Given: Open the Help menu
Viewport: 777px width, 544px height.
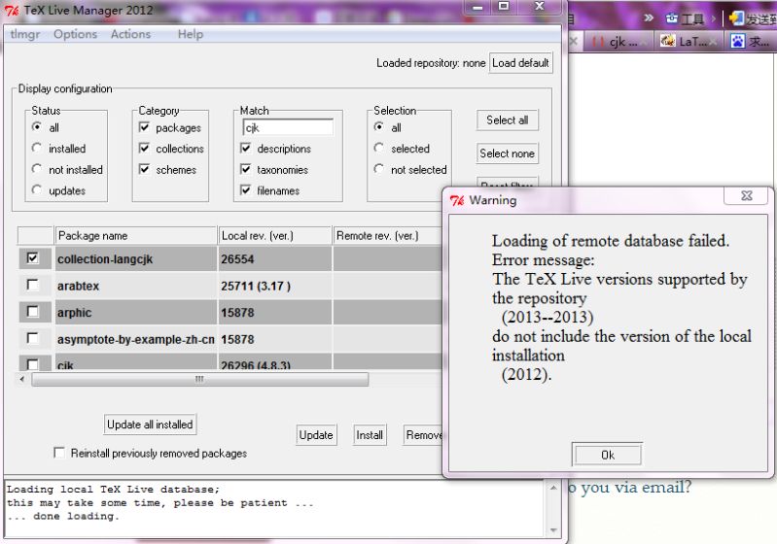Looking at the screenshot, I should click(x=191, y=34).
